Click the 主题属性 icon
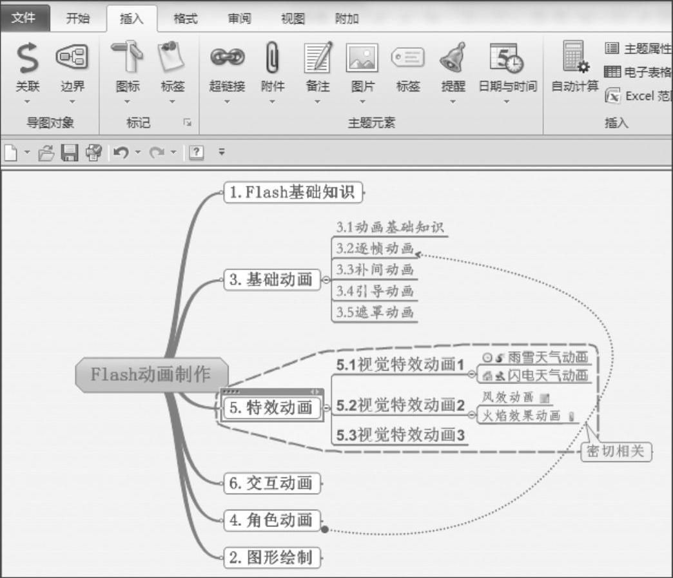This screenshot has width=673, height=578. click(612, 48)
